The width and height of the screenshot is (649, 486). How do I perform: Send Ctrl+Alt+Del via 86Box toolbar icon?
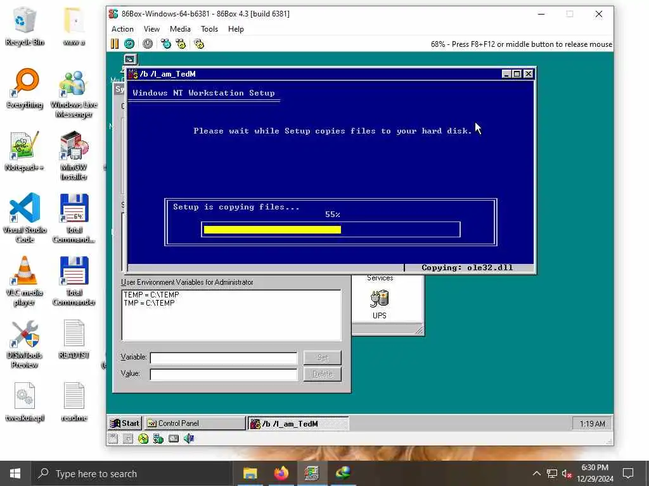click(166, 44)
